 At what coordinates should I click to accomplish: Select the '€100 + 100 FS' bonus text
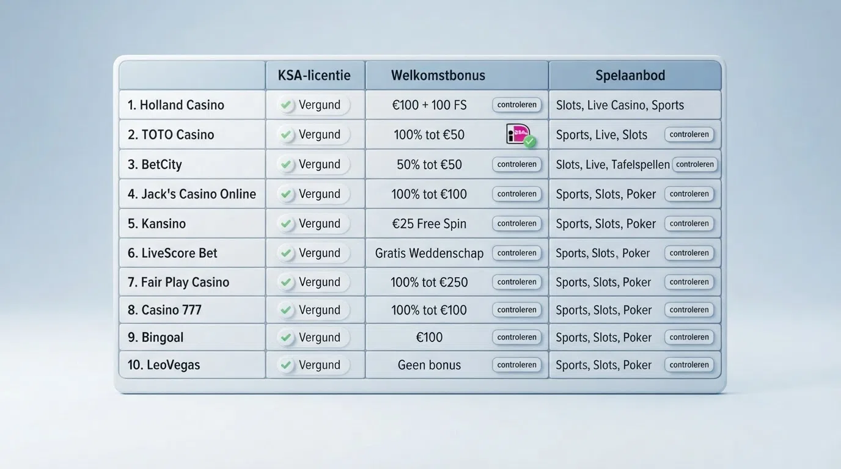pos(429,105)
